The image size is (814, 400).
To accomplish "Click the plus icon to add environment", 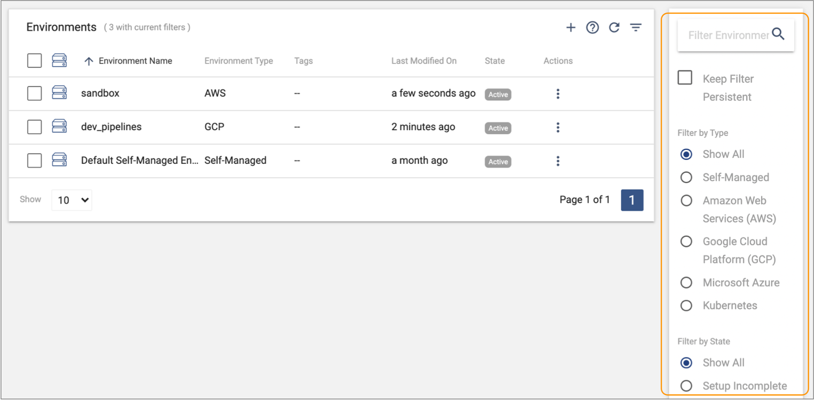I will (570, 28).
